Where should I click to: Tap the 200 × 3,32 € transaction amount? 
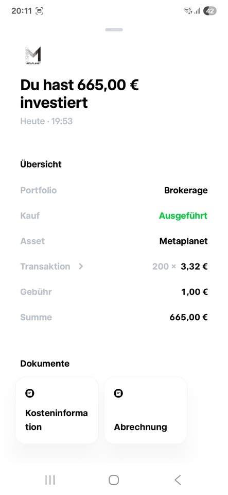click(x=180, y=267)
